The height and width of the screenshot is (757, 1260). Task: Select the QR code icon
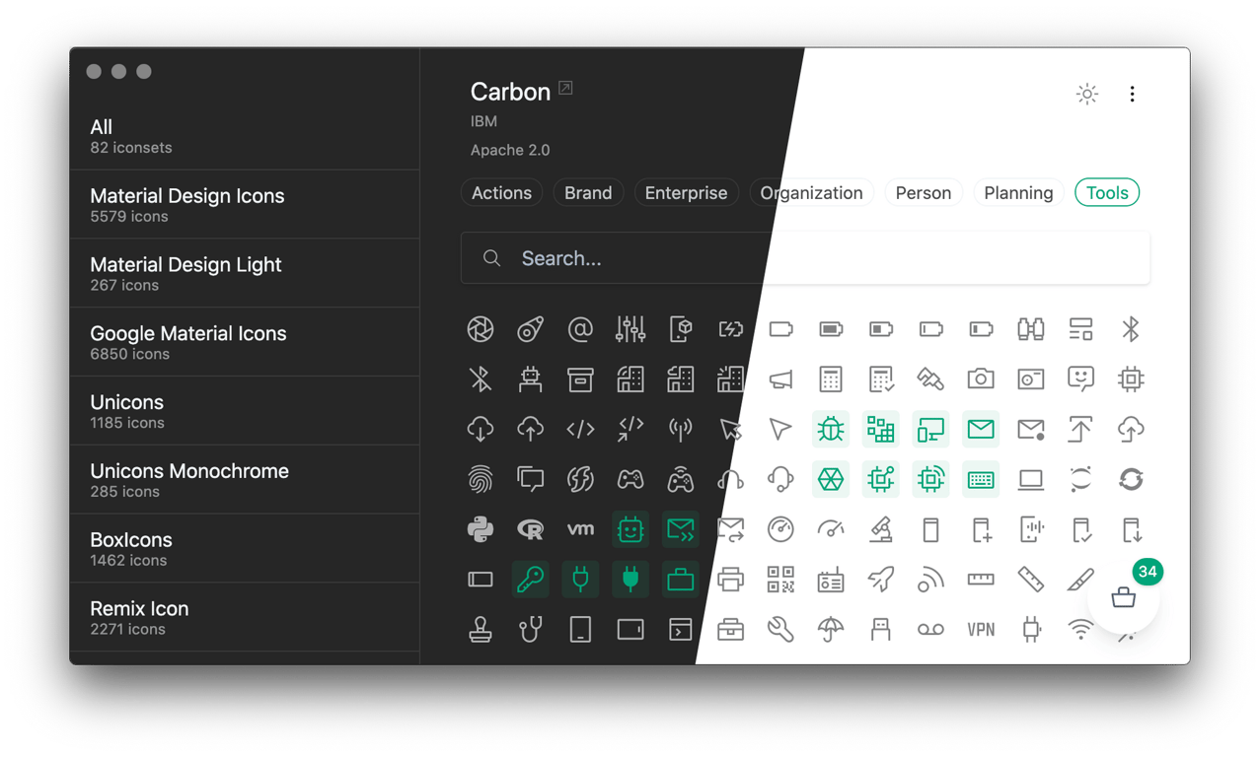[x=780, y=579]
